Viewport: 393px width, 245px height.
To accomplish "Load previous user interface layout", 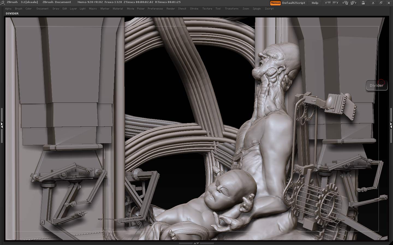I will tap(346, 3).
